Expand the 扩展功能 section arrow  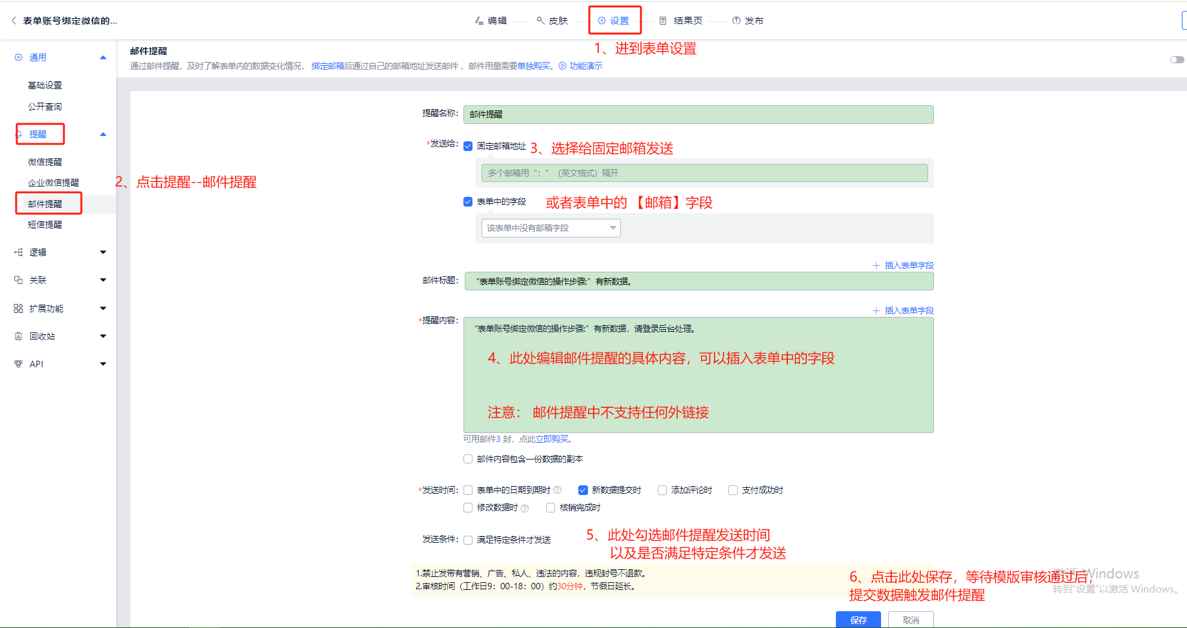(103, 309)
